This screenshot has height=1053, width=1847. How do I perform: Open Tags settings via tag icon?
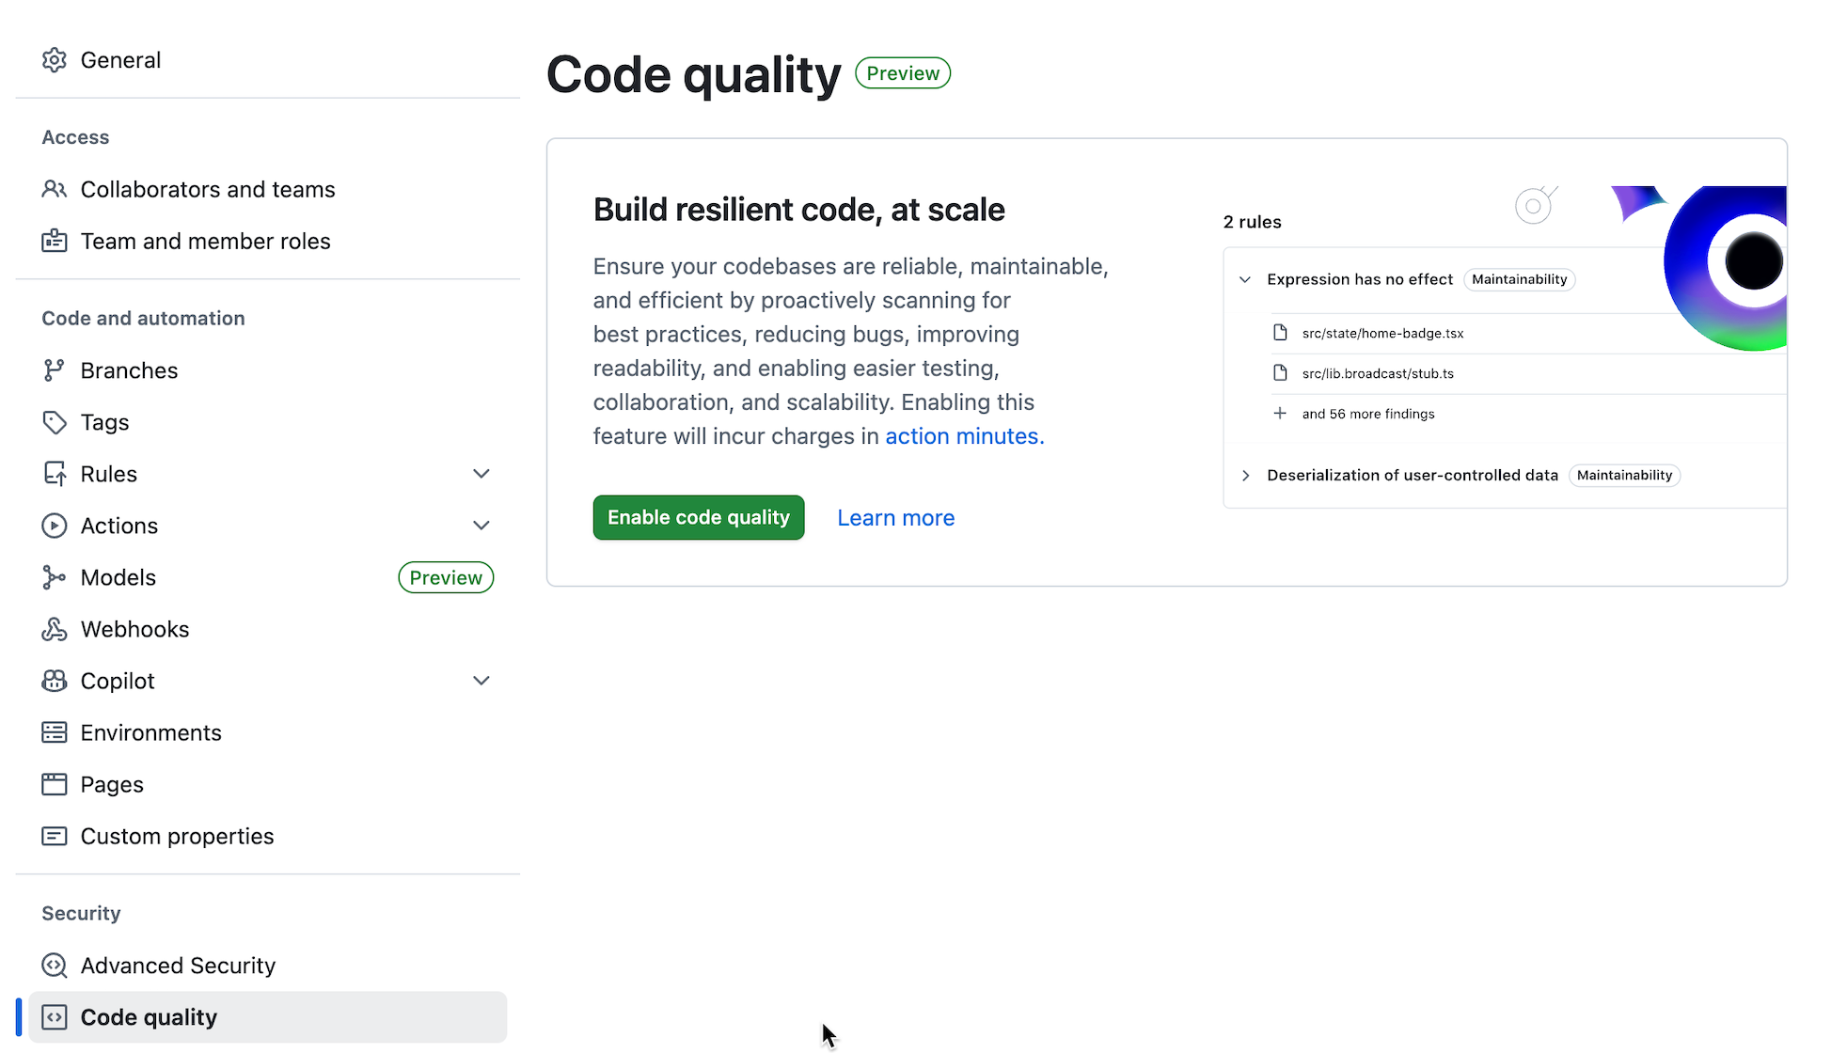(x=55, y=421)
